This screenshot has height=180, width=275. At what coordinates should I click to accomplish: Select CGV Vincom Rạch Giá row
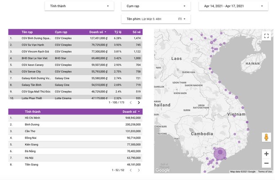(75, 51)
